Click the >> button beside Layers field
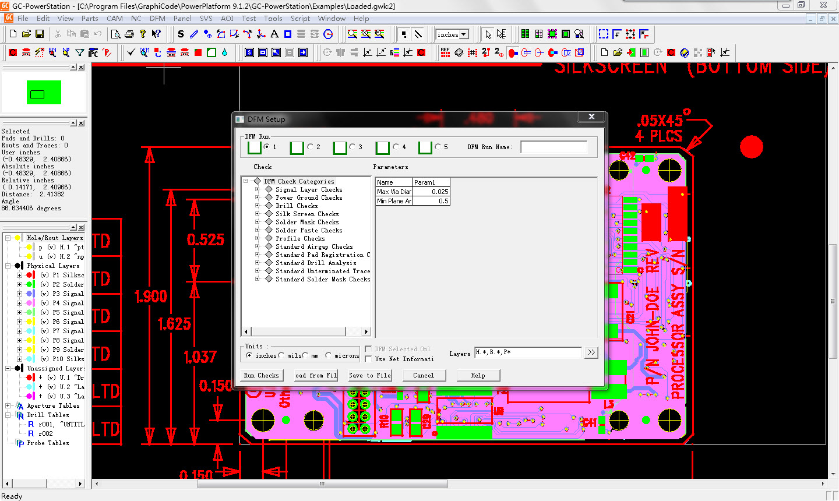 click(591, 352)
